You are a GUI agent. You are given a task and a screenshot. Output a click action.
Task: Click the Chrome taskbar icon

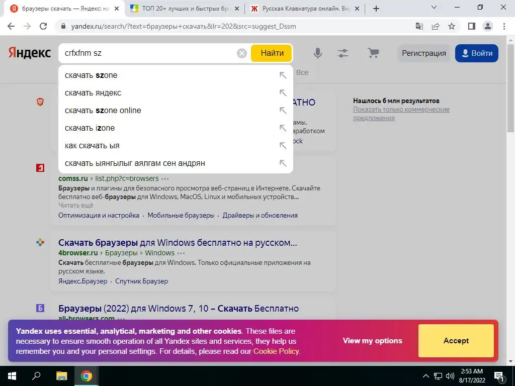pyautogui.click(x=87, y=376)
